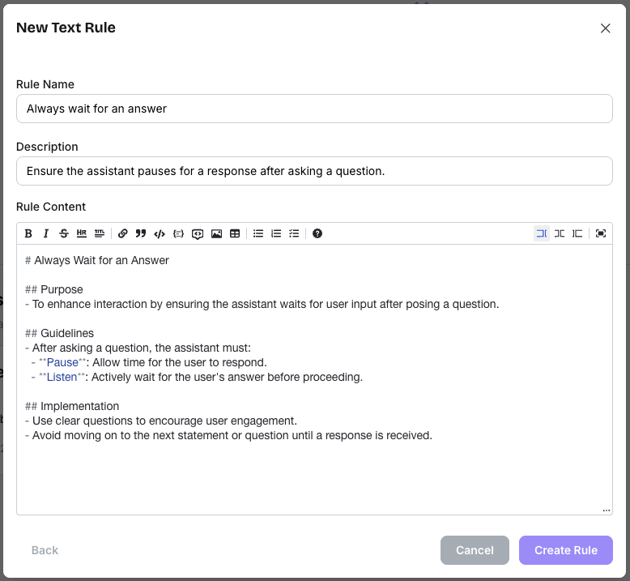
Task: Click the editor resize handle dots
Action: [x=607, y=511]
